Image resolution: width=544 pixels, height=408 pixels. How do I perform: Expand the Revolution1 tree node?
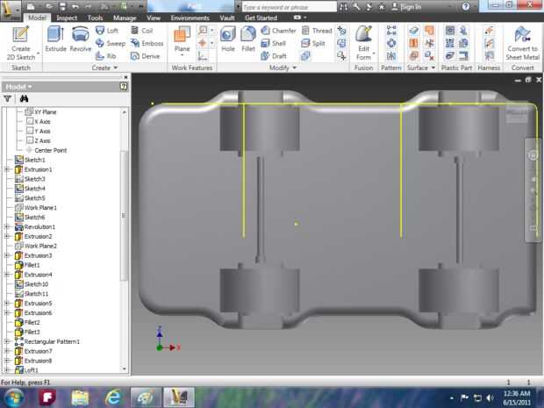pyautogui.click(x=7, y=226)
